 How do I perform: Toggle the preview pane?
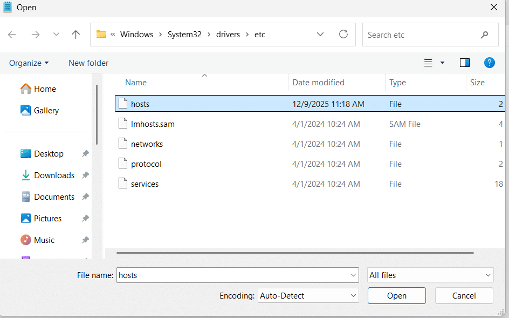pyautogui.click(x=464, y=63)
